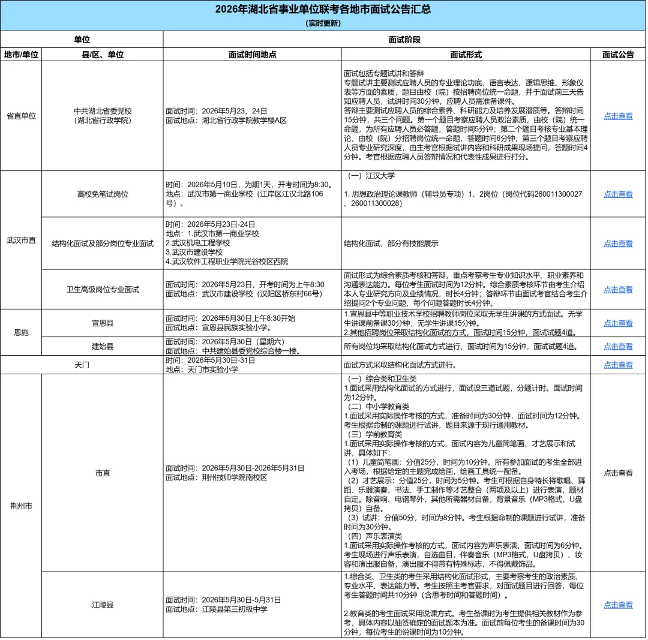Click the 面试形式 column header
This screenshot has height=640, width=648.
point(466,55)
